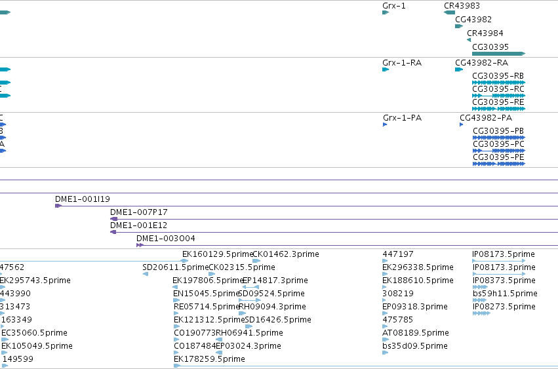Click EST bs35d09.5prime
558x369 pixels.
click(x=385, y=353)
